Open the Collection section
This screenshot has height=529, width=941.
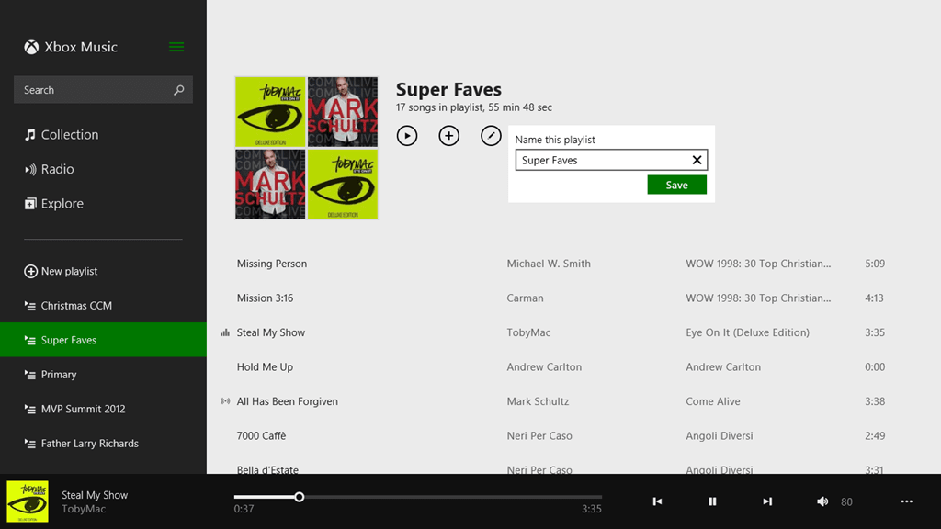tap(69, 135)
